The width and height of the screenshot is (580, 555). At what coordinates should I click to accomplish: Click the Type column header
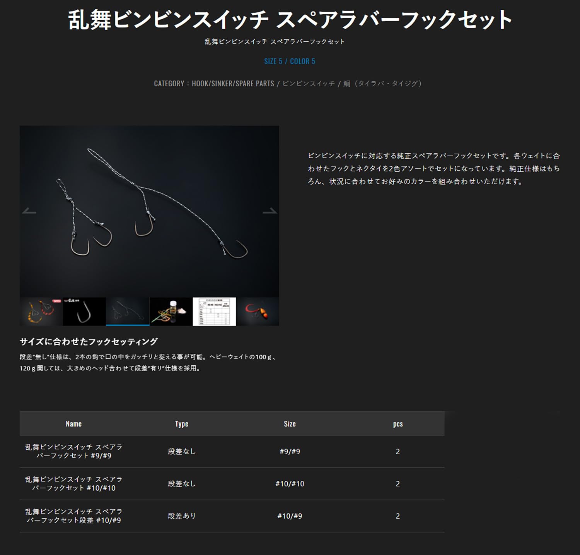click(181, 424)
